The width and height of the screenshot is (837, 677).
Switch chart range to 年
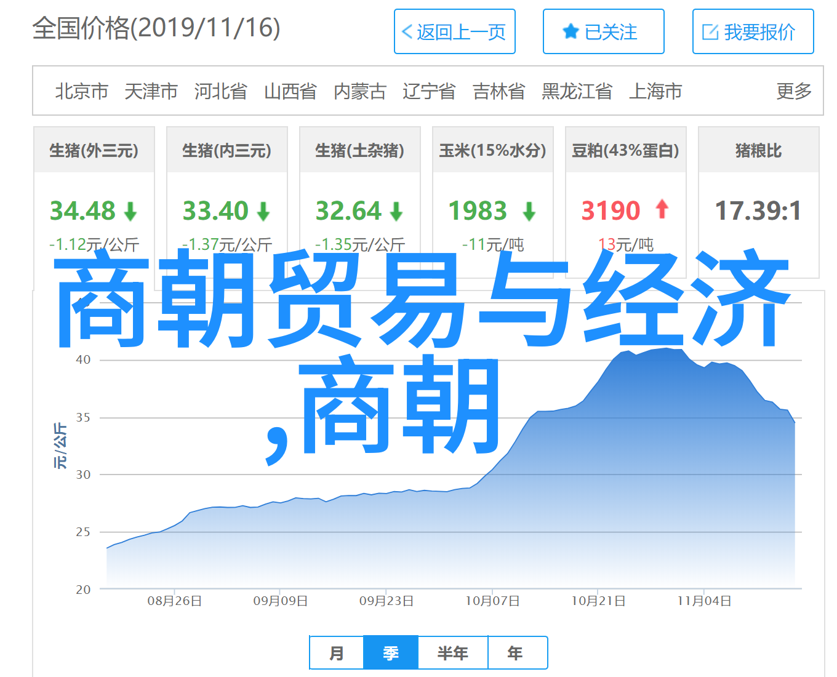tap(518, 653)
